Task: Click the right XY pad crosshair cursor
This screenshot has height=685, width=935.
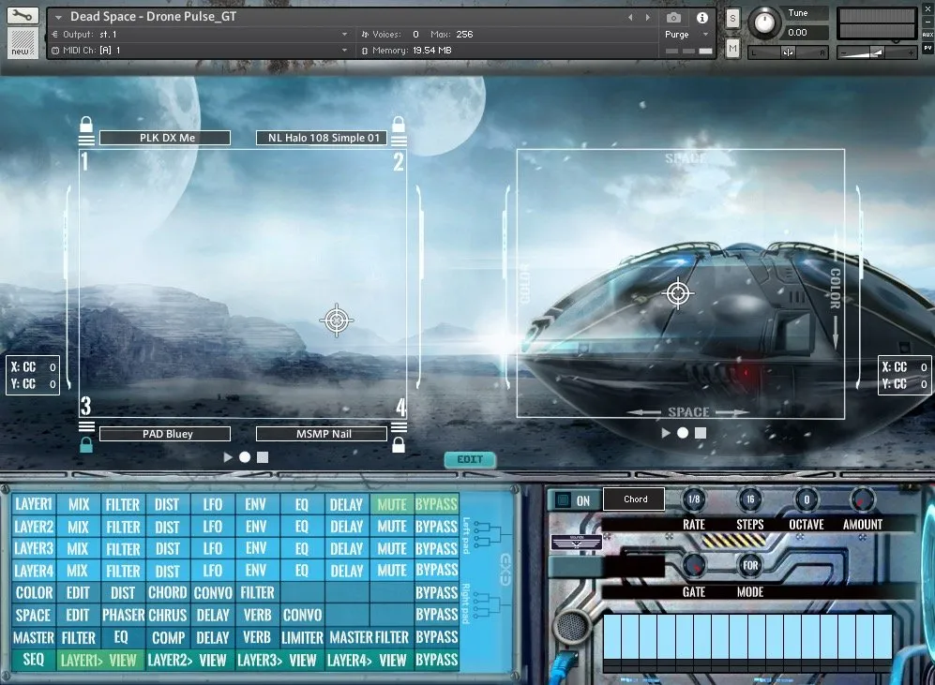Action: click(x=677, y=293)
